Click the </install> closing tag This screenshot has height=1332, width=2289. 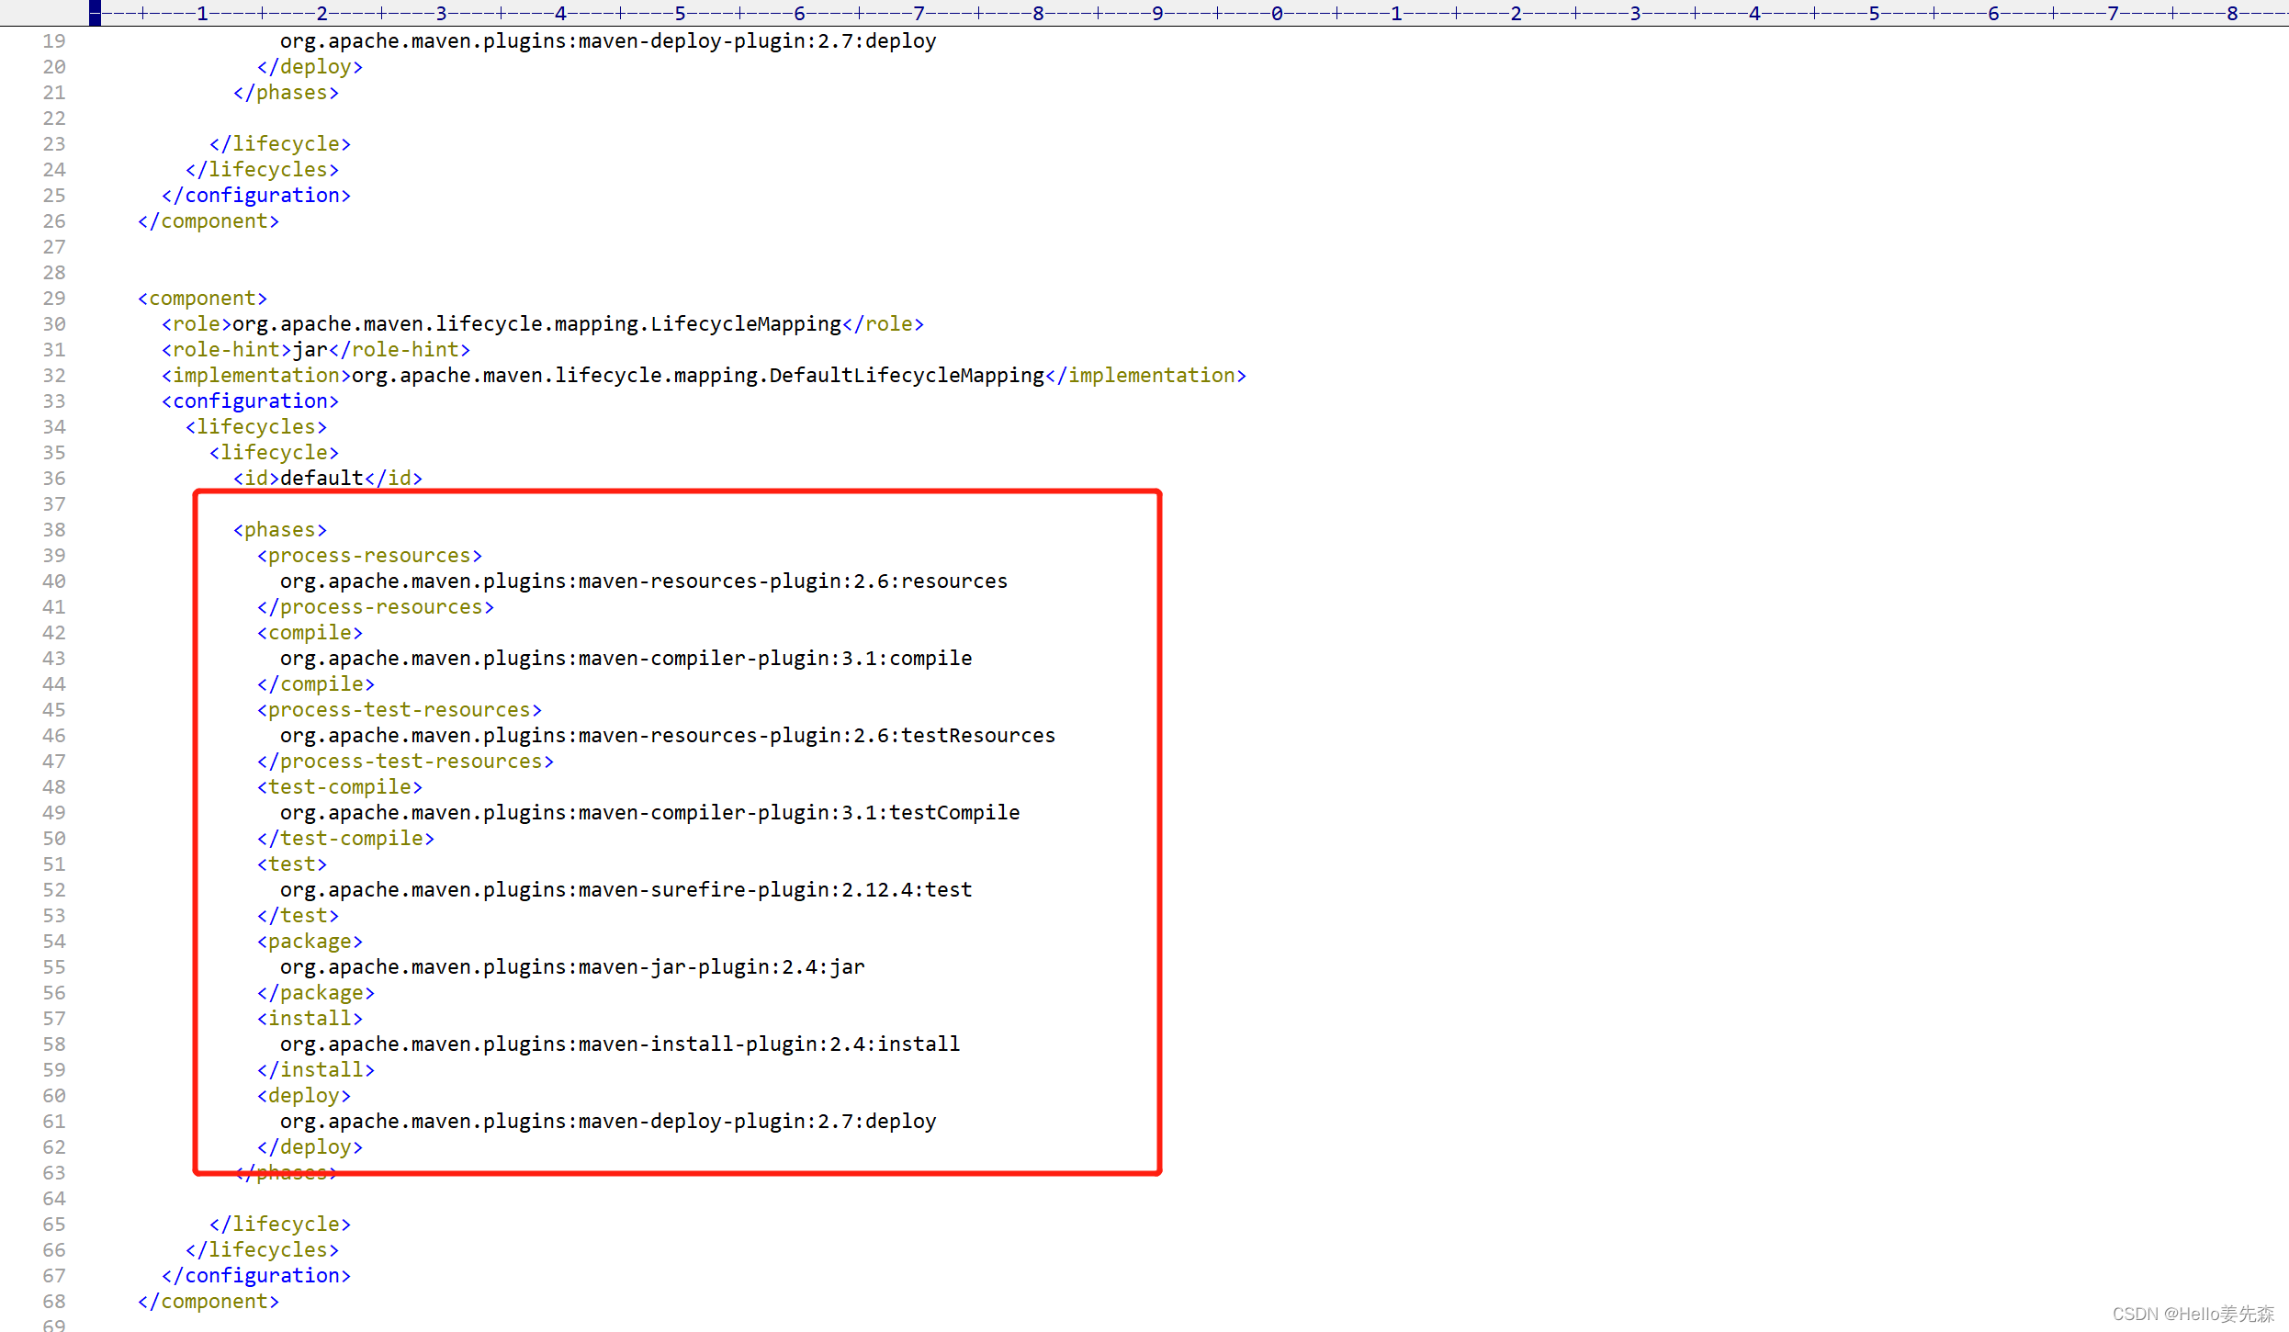click(316, 1070)
